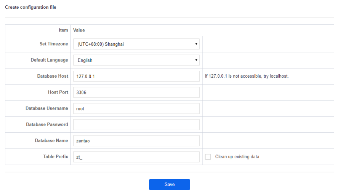The image size is (338, 196).
Task: Click the empty Database Password field
Action: point(136,124)
